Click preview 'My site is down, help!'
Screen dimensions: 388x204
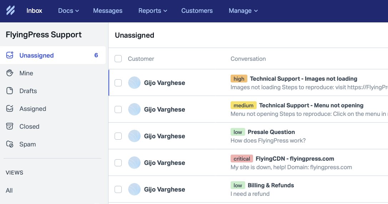click(x=291, y=167)
